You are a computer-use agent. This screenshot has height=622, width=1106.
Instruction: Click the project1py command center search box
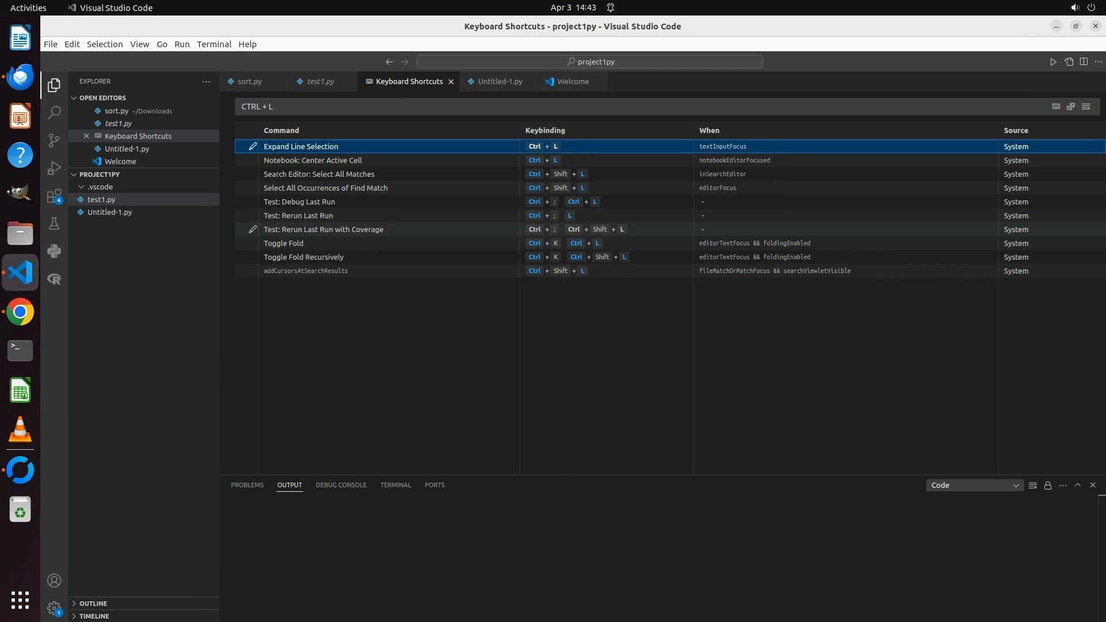click(590, 62)
